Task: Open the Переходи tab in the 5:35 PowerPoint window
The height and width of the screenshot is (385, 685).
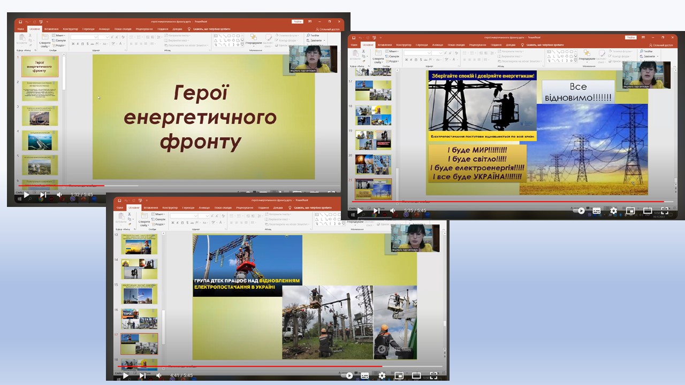Action: tap(422, 45)
